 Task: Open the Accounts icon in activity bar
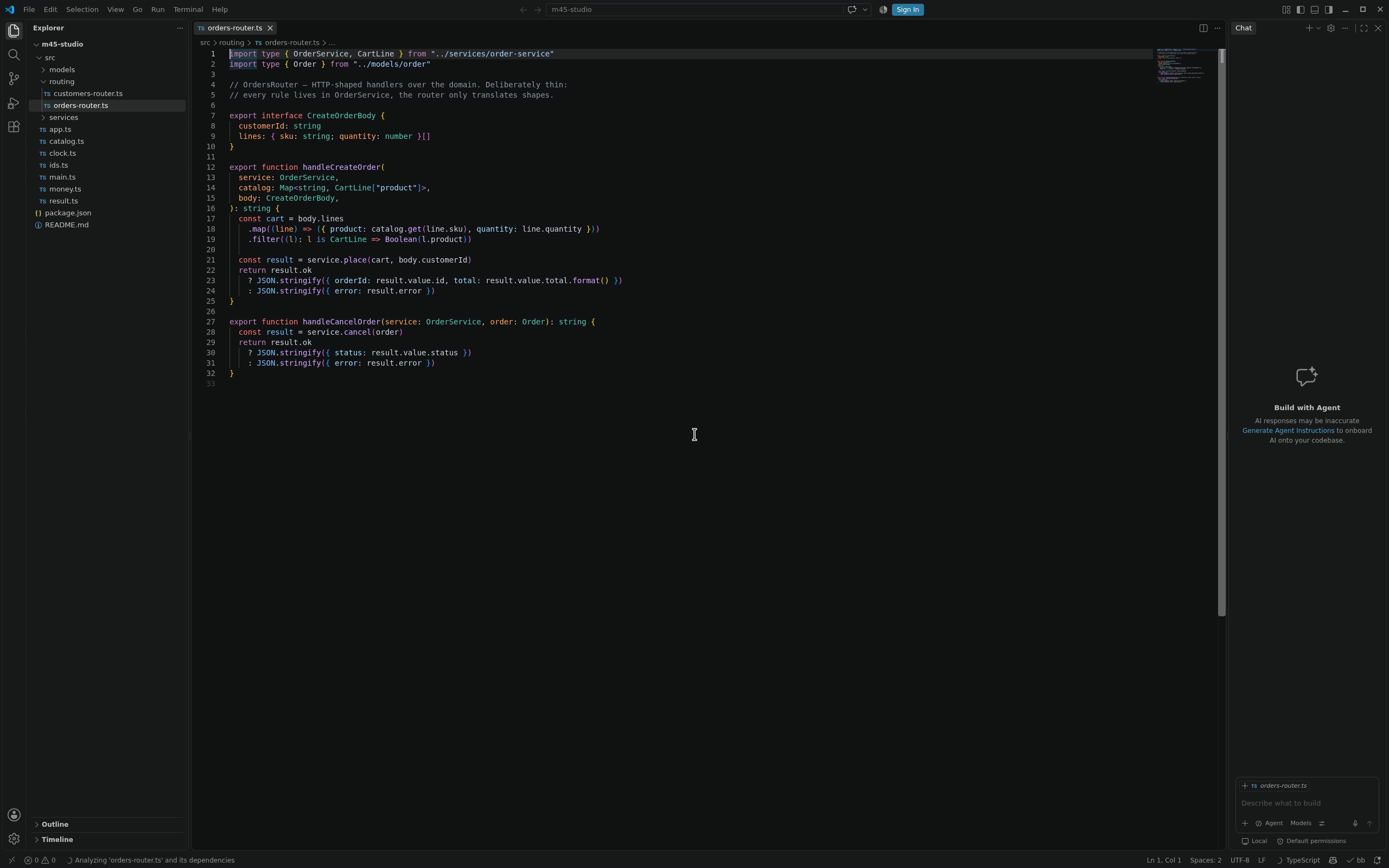[14, 815]
